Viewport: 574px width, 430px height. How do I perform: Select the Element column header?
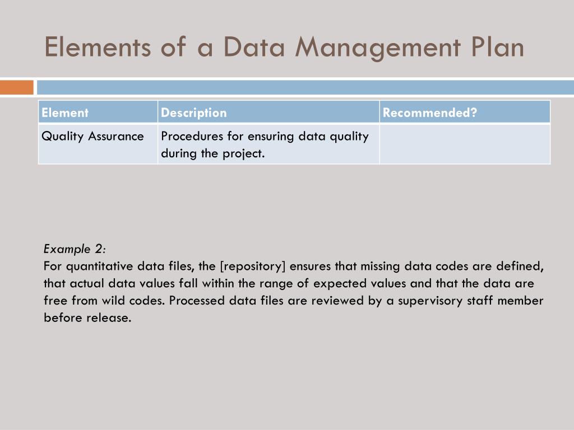pyautogui.click(x=98, y=112)
